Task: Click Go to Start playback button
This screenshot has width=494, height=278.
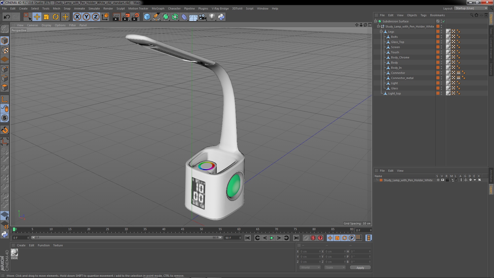Action: tap(248, 238)
